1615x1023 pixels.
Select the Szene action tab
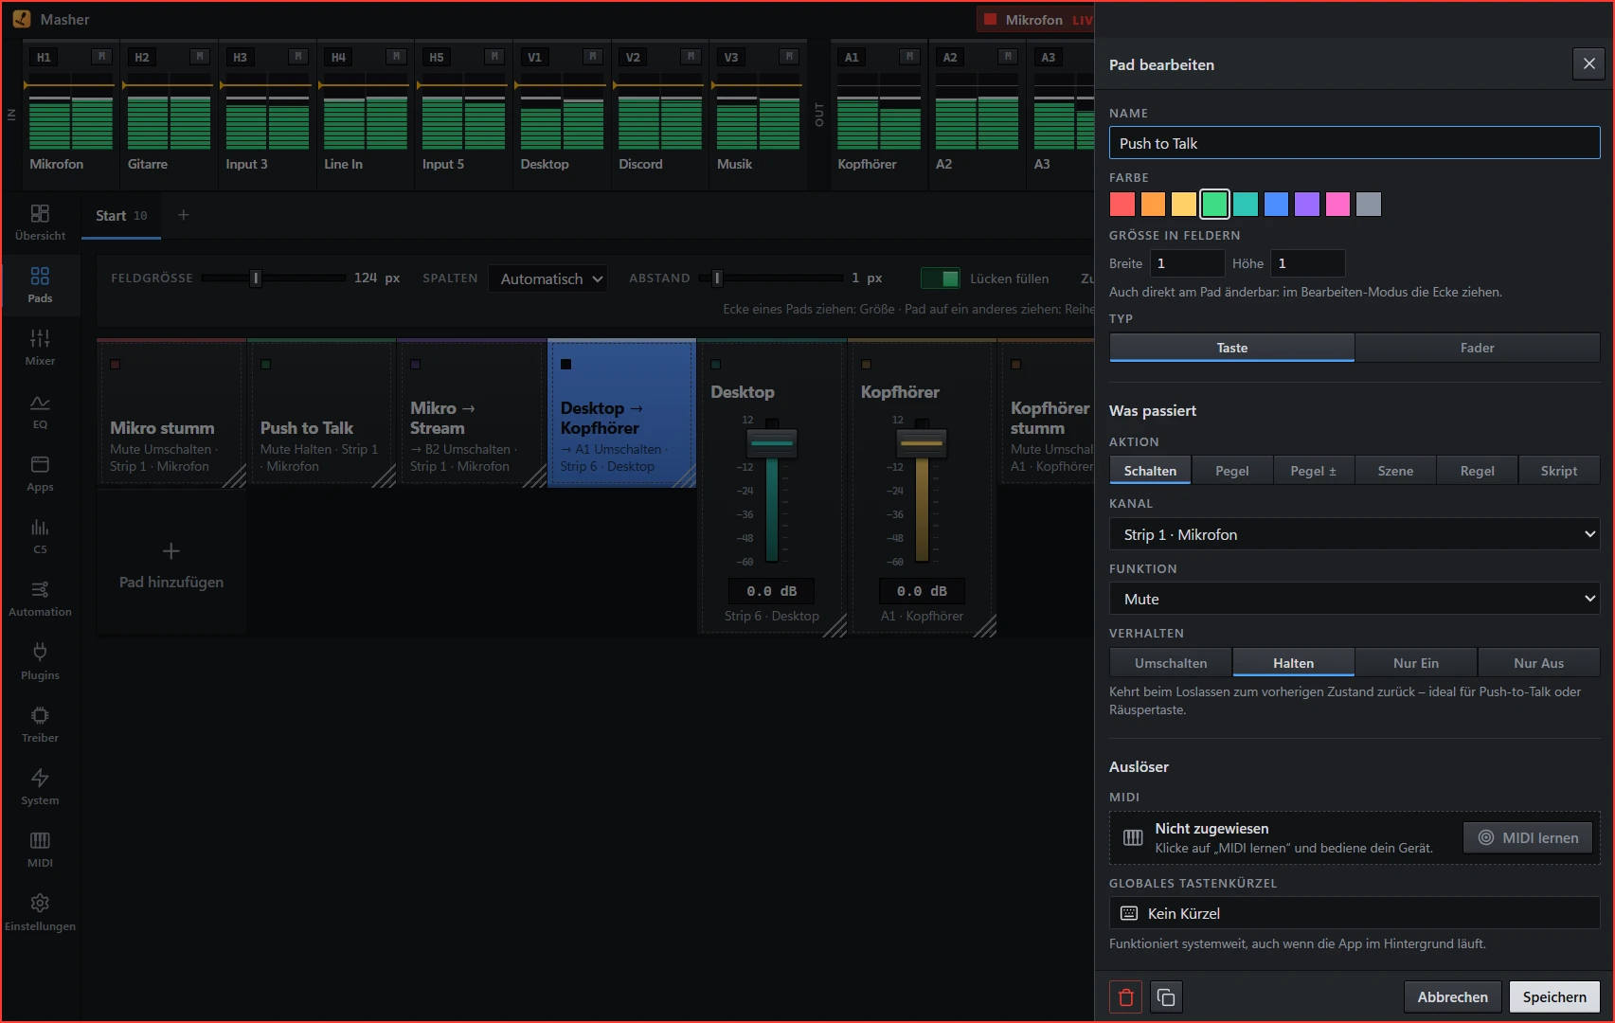pyautogui.click(x=1395, y=470)
